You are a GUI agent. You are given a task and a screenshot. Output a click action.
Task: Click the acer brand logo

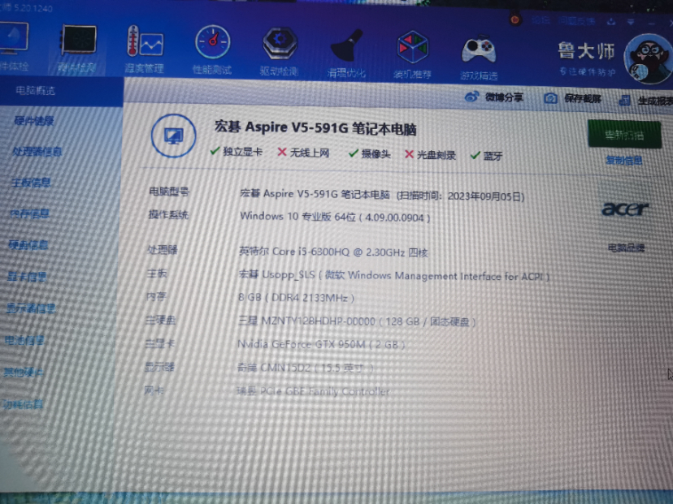point(625,209)
